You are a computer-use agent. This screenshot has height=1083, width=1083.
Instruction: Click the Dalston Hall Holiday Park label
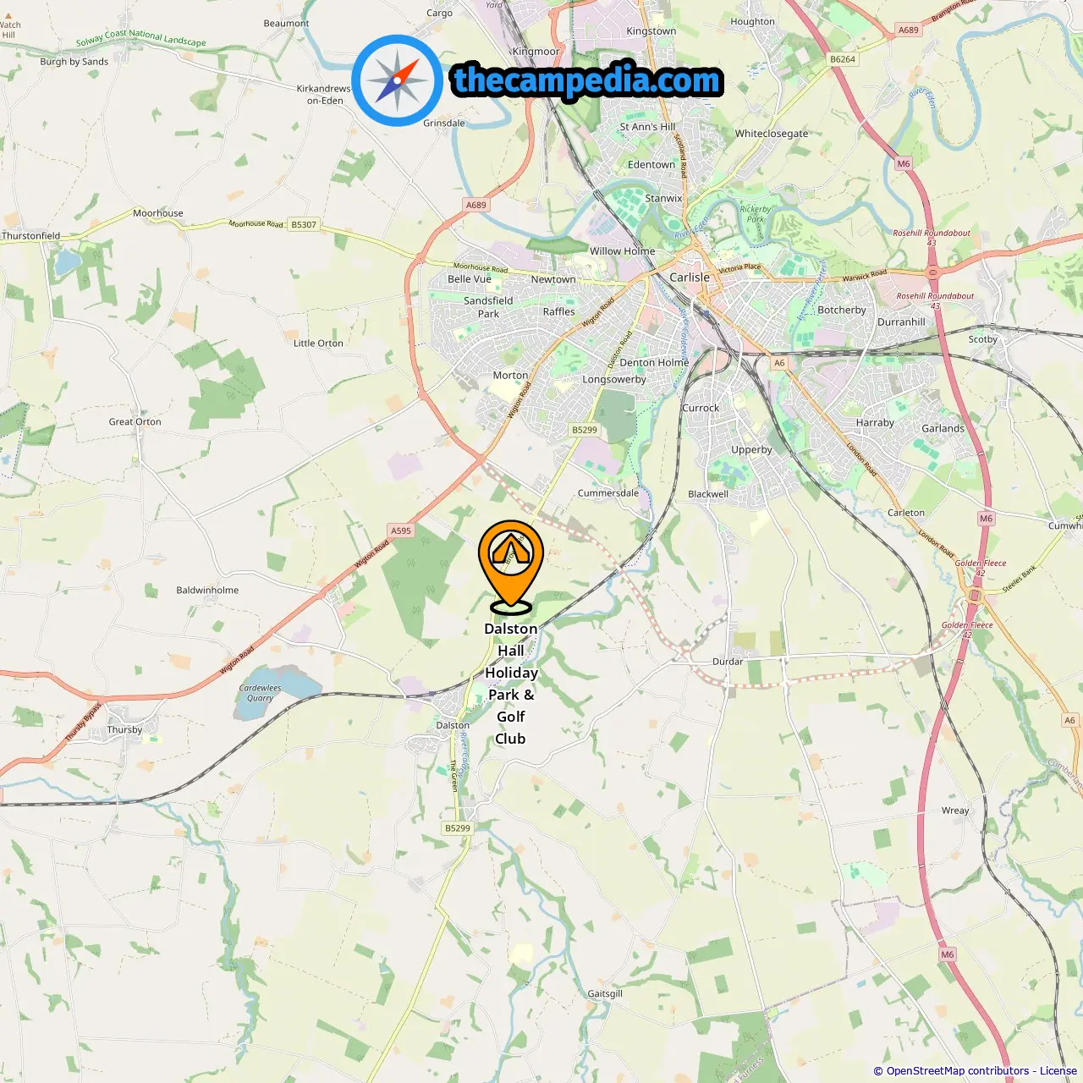511,684
